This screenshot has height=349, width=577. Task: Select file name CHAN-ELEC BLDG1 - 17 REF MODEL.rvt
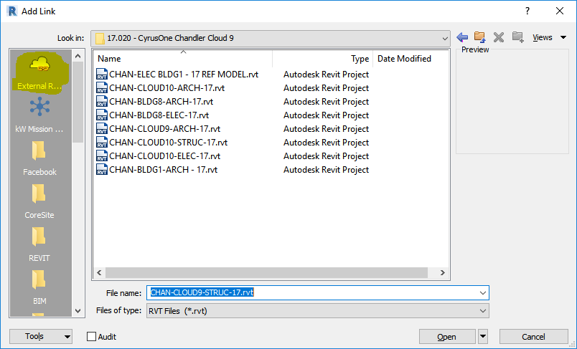(184, 75)
